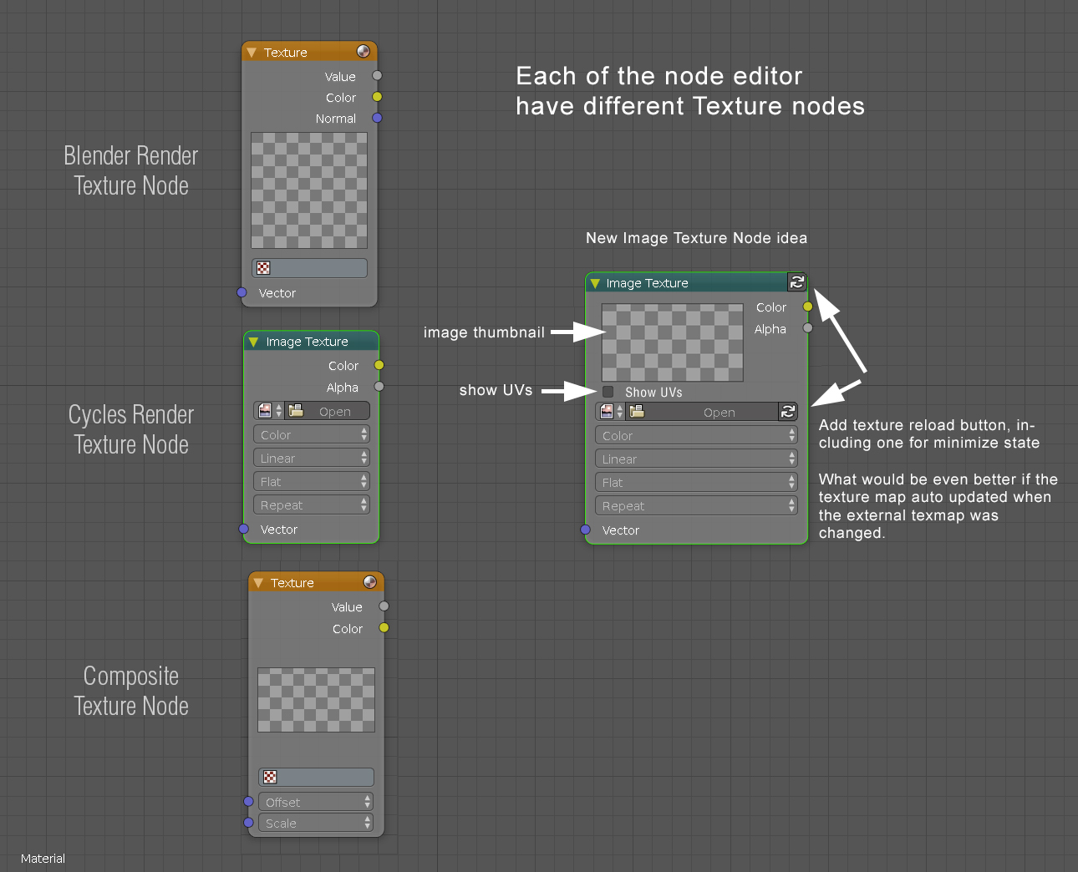Click Vector input socket on Cycles Render Image Texture node

pyautogui.click(x=244, y=529)
